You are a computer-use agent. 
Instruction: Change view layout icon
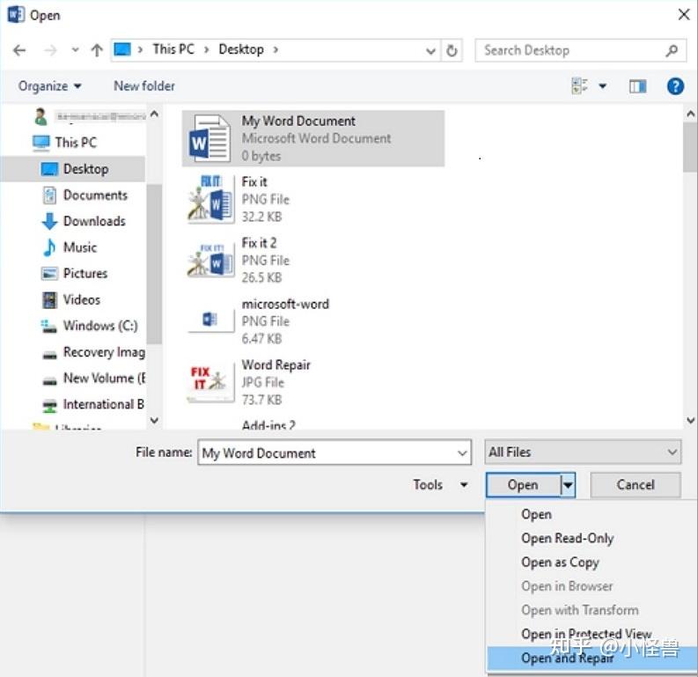(x=579, y=85)
